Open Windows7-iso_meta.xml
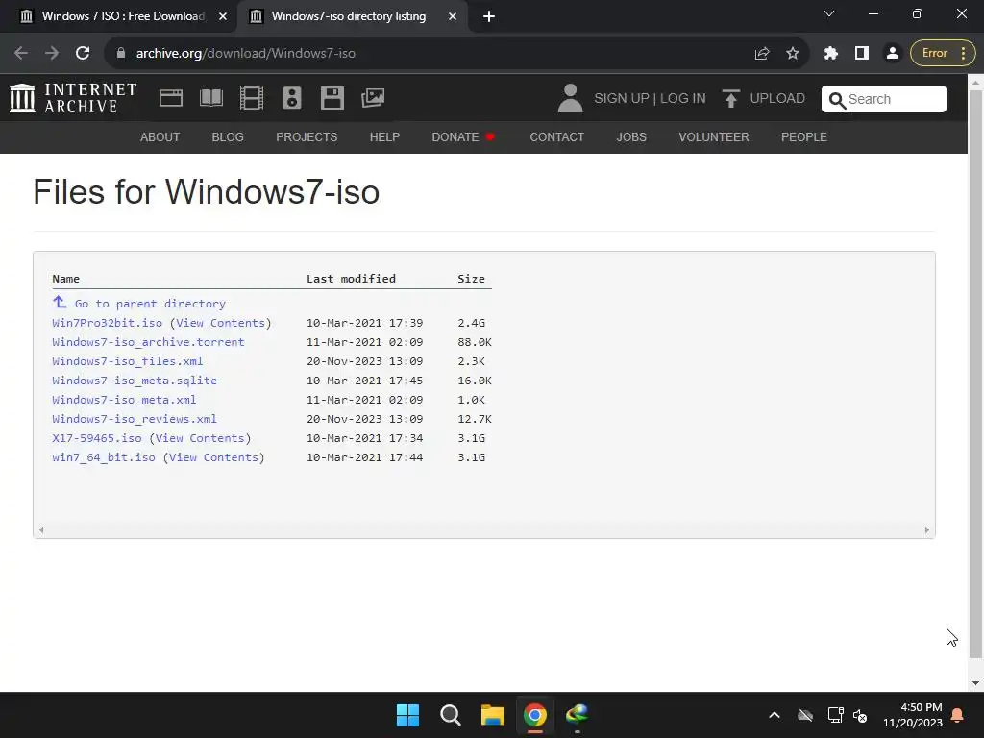This screenshot has width=984, height=738. click(x=124, y=400)
